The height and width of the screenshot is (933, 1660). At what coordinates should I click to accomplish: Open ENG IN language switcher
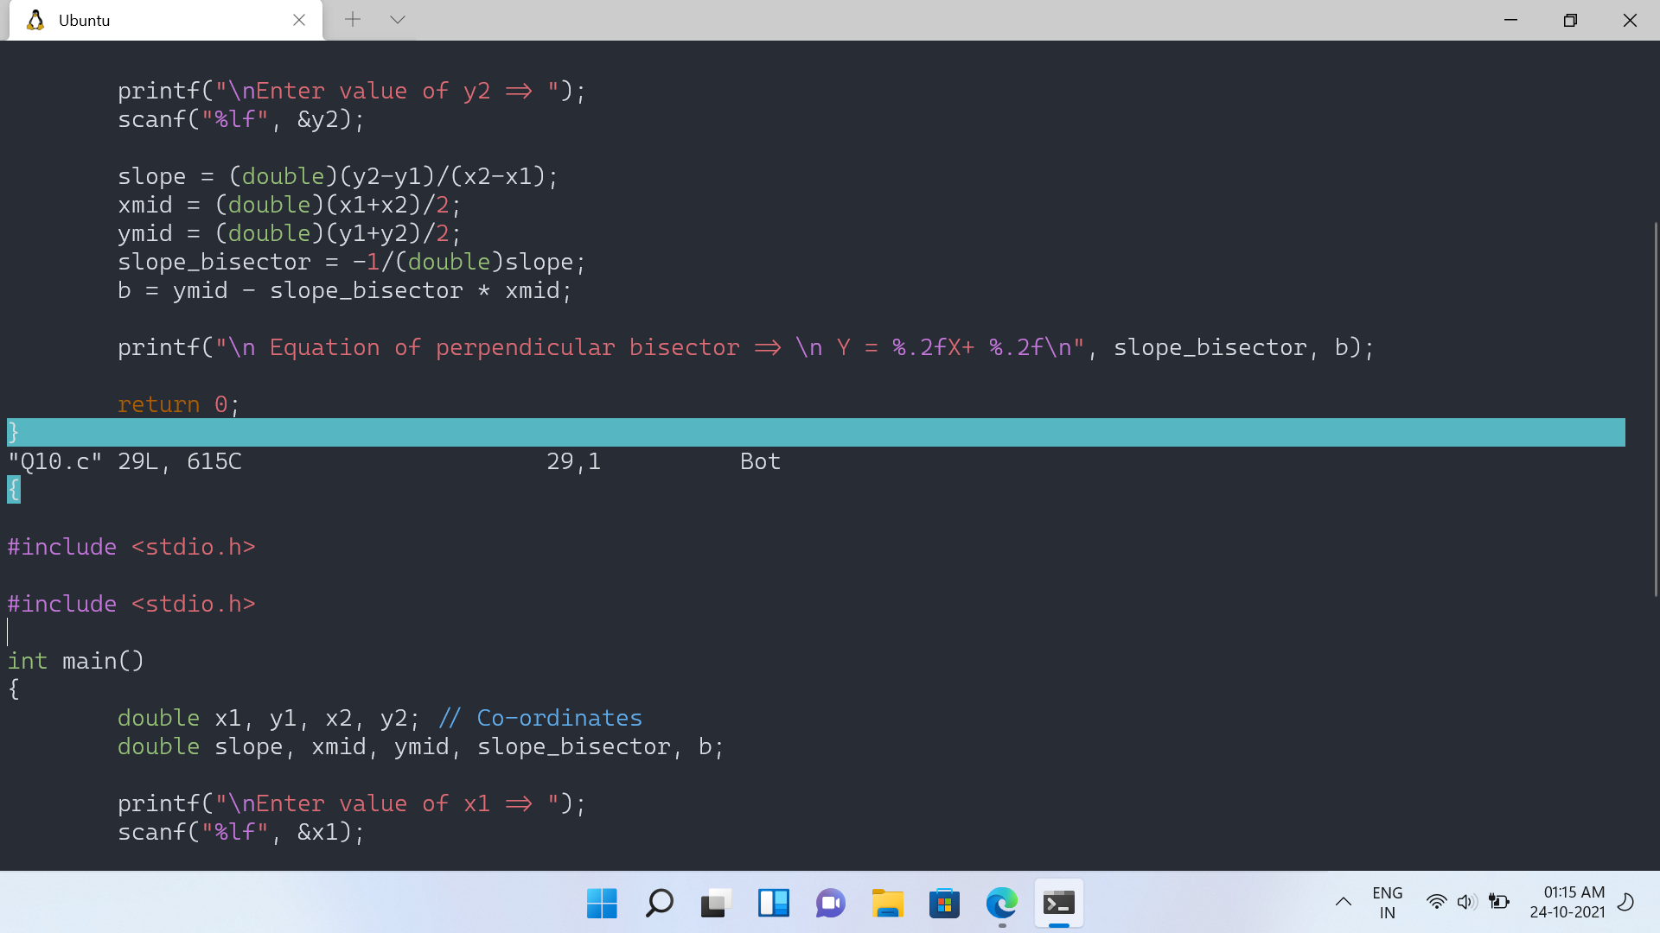pos(1387,903)
